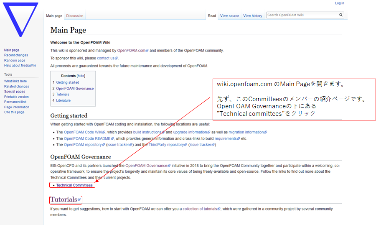Click the OpenFOAM triangle logo
The image size is (376, 225).
tap(20, 20)
